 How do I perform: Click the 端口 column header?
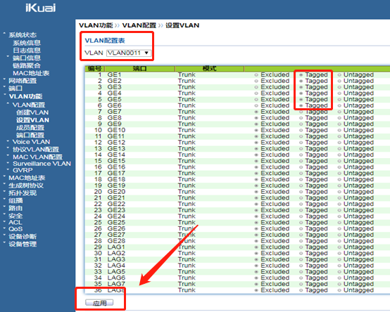point(140,68)
